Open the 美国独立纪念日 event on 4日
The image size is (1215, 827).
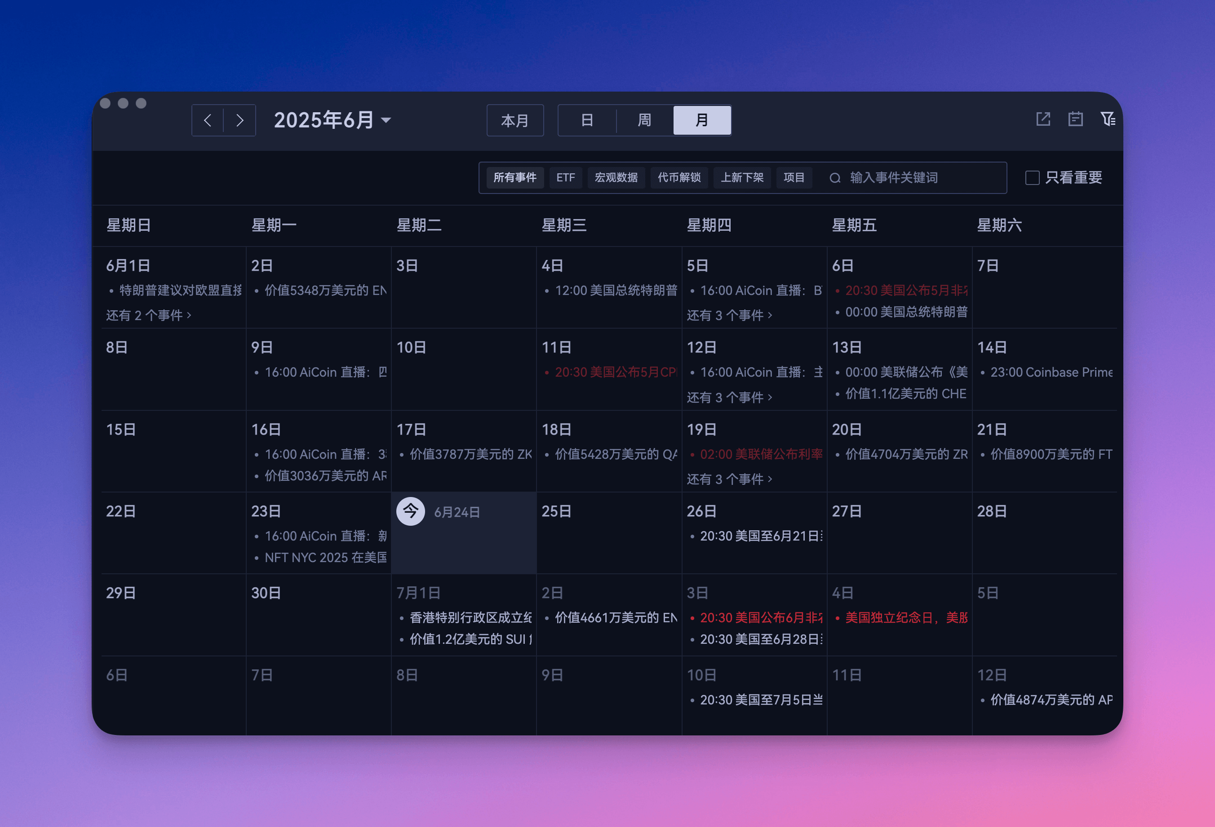tap(901, 617)
